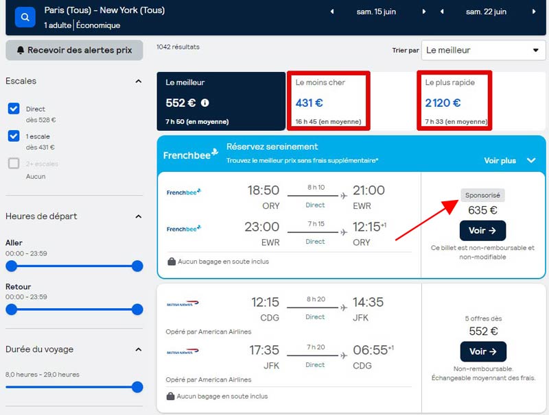Select the Le meilleur tab
The width and height of the screenshot is (549, 415).
[221, 101]
